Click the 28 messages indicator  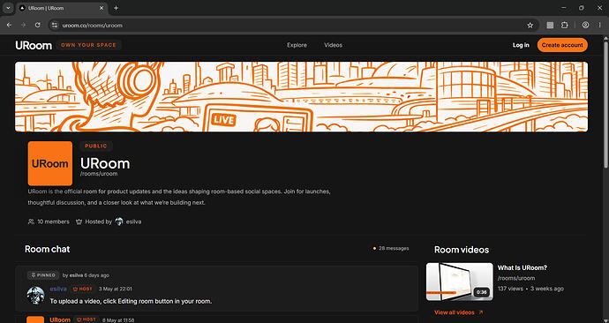pos(391,248)
